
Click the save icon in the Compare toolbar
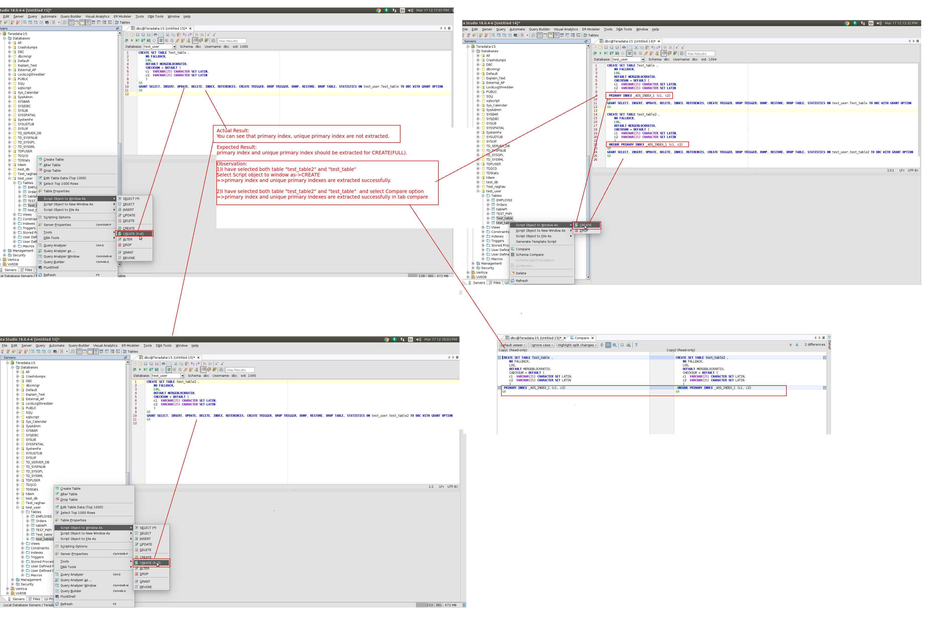[622, 345]
